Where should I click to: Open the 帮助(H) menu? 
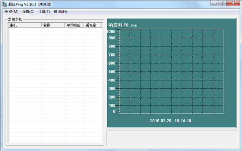[60, 12]
